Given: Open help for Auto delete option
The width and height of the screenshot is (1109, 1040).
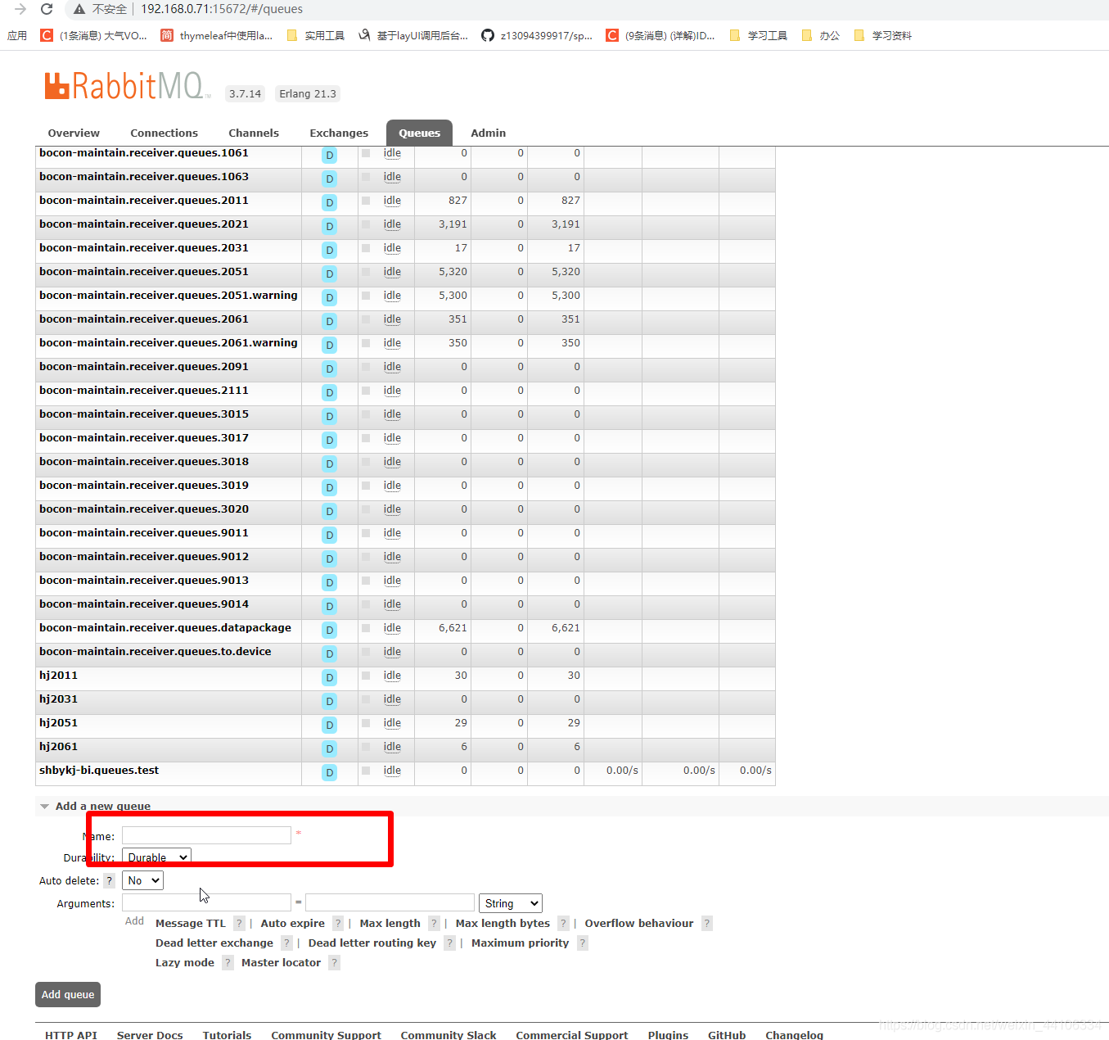Looking at the screenshot, I should point(110,881).
